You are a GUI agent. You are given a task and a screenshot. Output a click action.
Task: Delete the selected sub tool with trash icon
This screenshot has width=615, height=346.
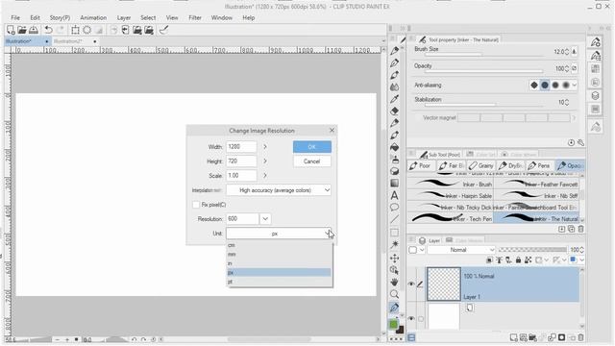580,229
